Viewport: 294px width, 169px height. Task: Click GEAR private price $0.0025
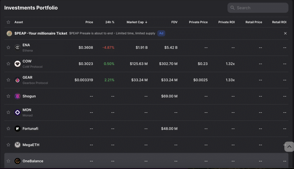(200, 80)
